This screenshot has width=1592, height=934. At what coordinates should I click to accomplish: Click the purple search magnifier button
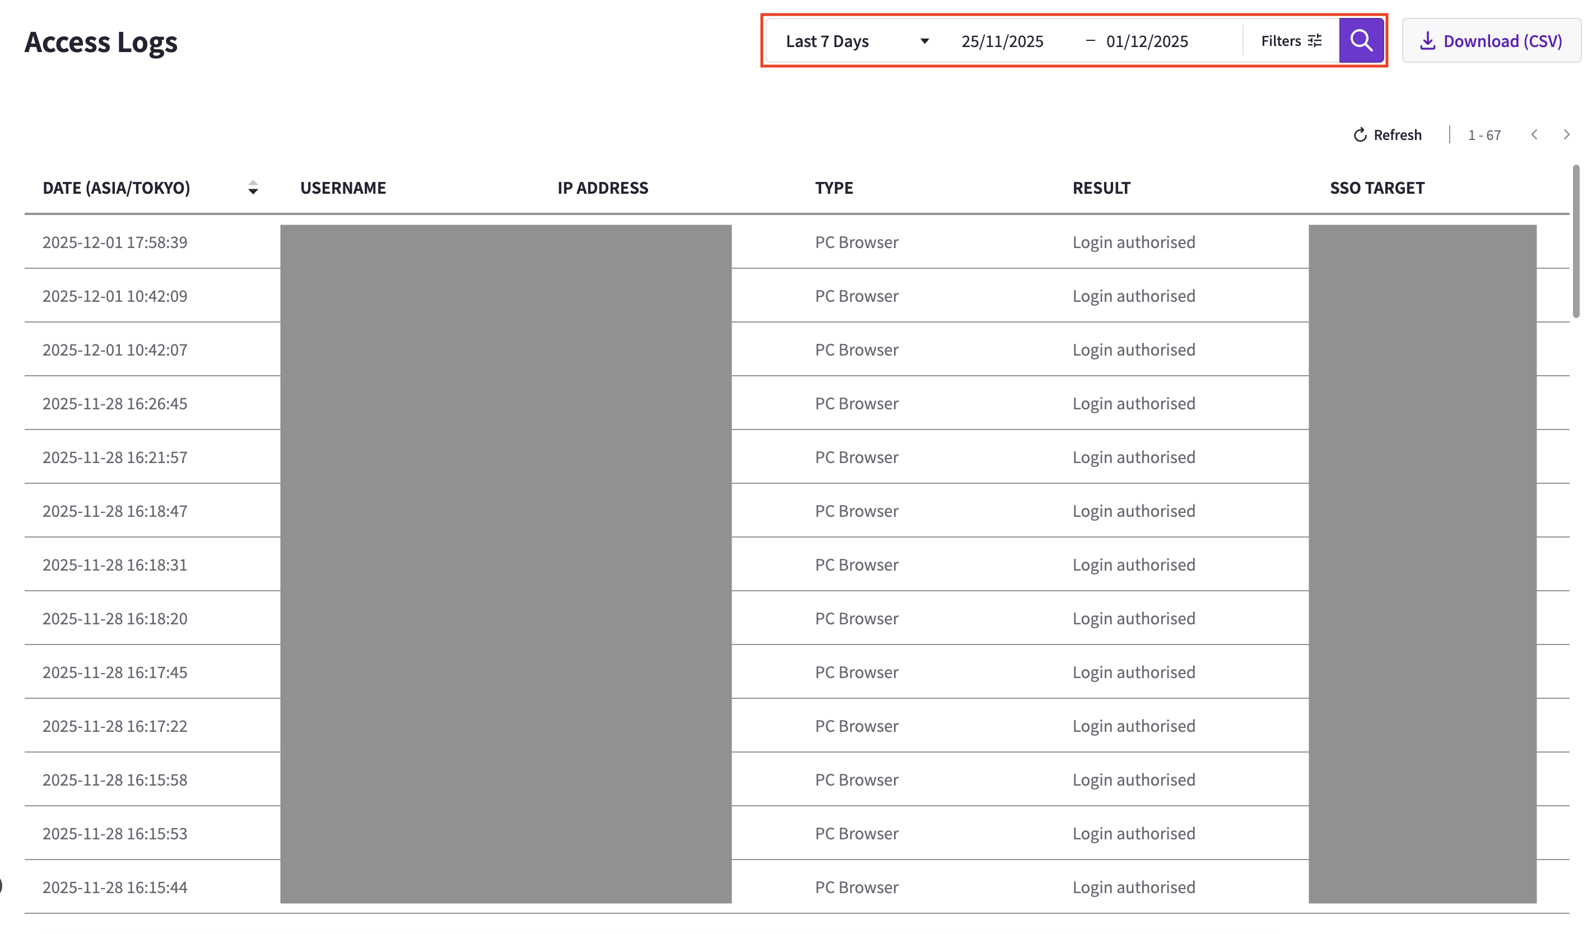[x=1361, y=41]
